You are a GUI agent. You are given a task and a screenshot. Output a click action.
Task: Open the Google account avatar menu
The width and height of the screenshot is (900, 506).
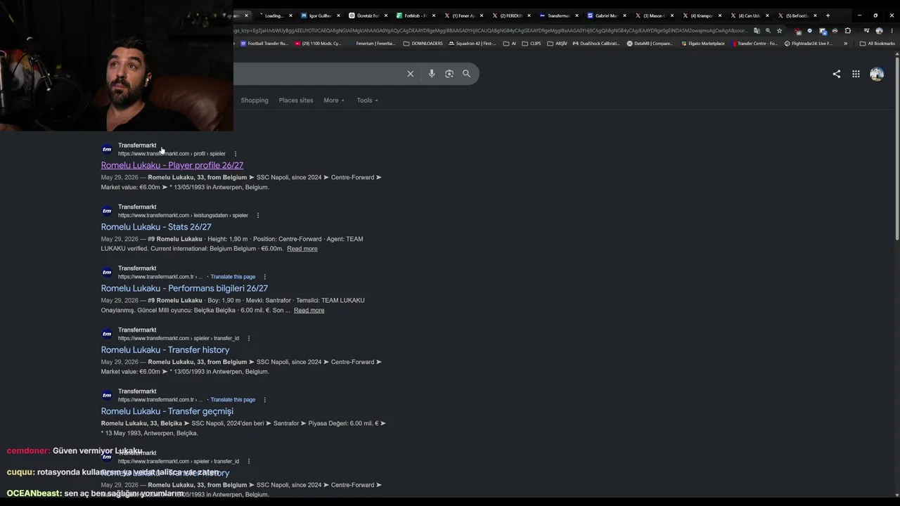pyautogui.click(x=877, y=74)
